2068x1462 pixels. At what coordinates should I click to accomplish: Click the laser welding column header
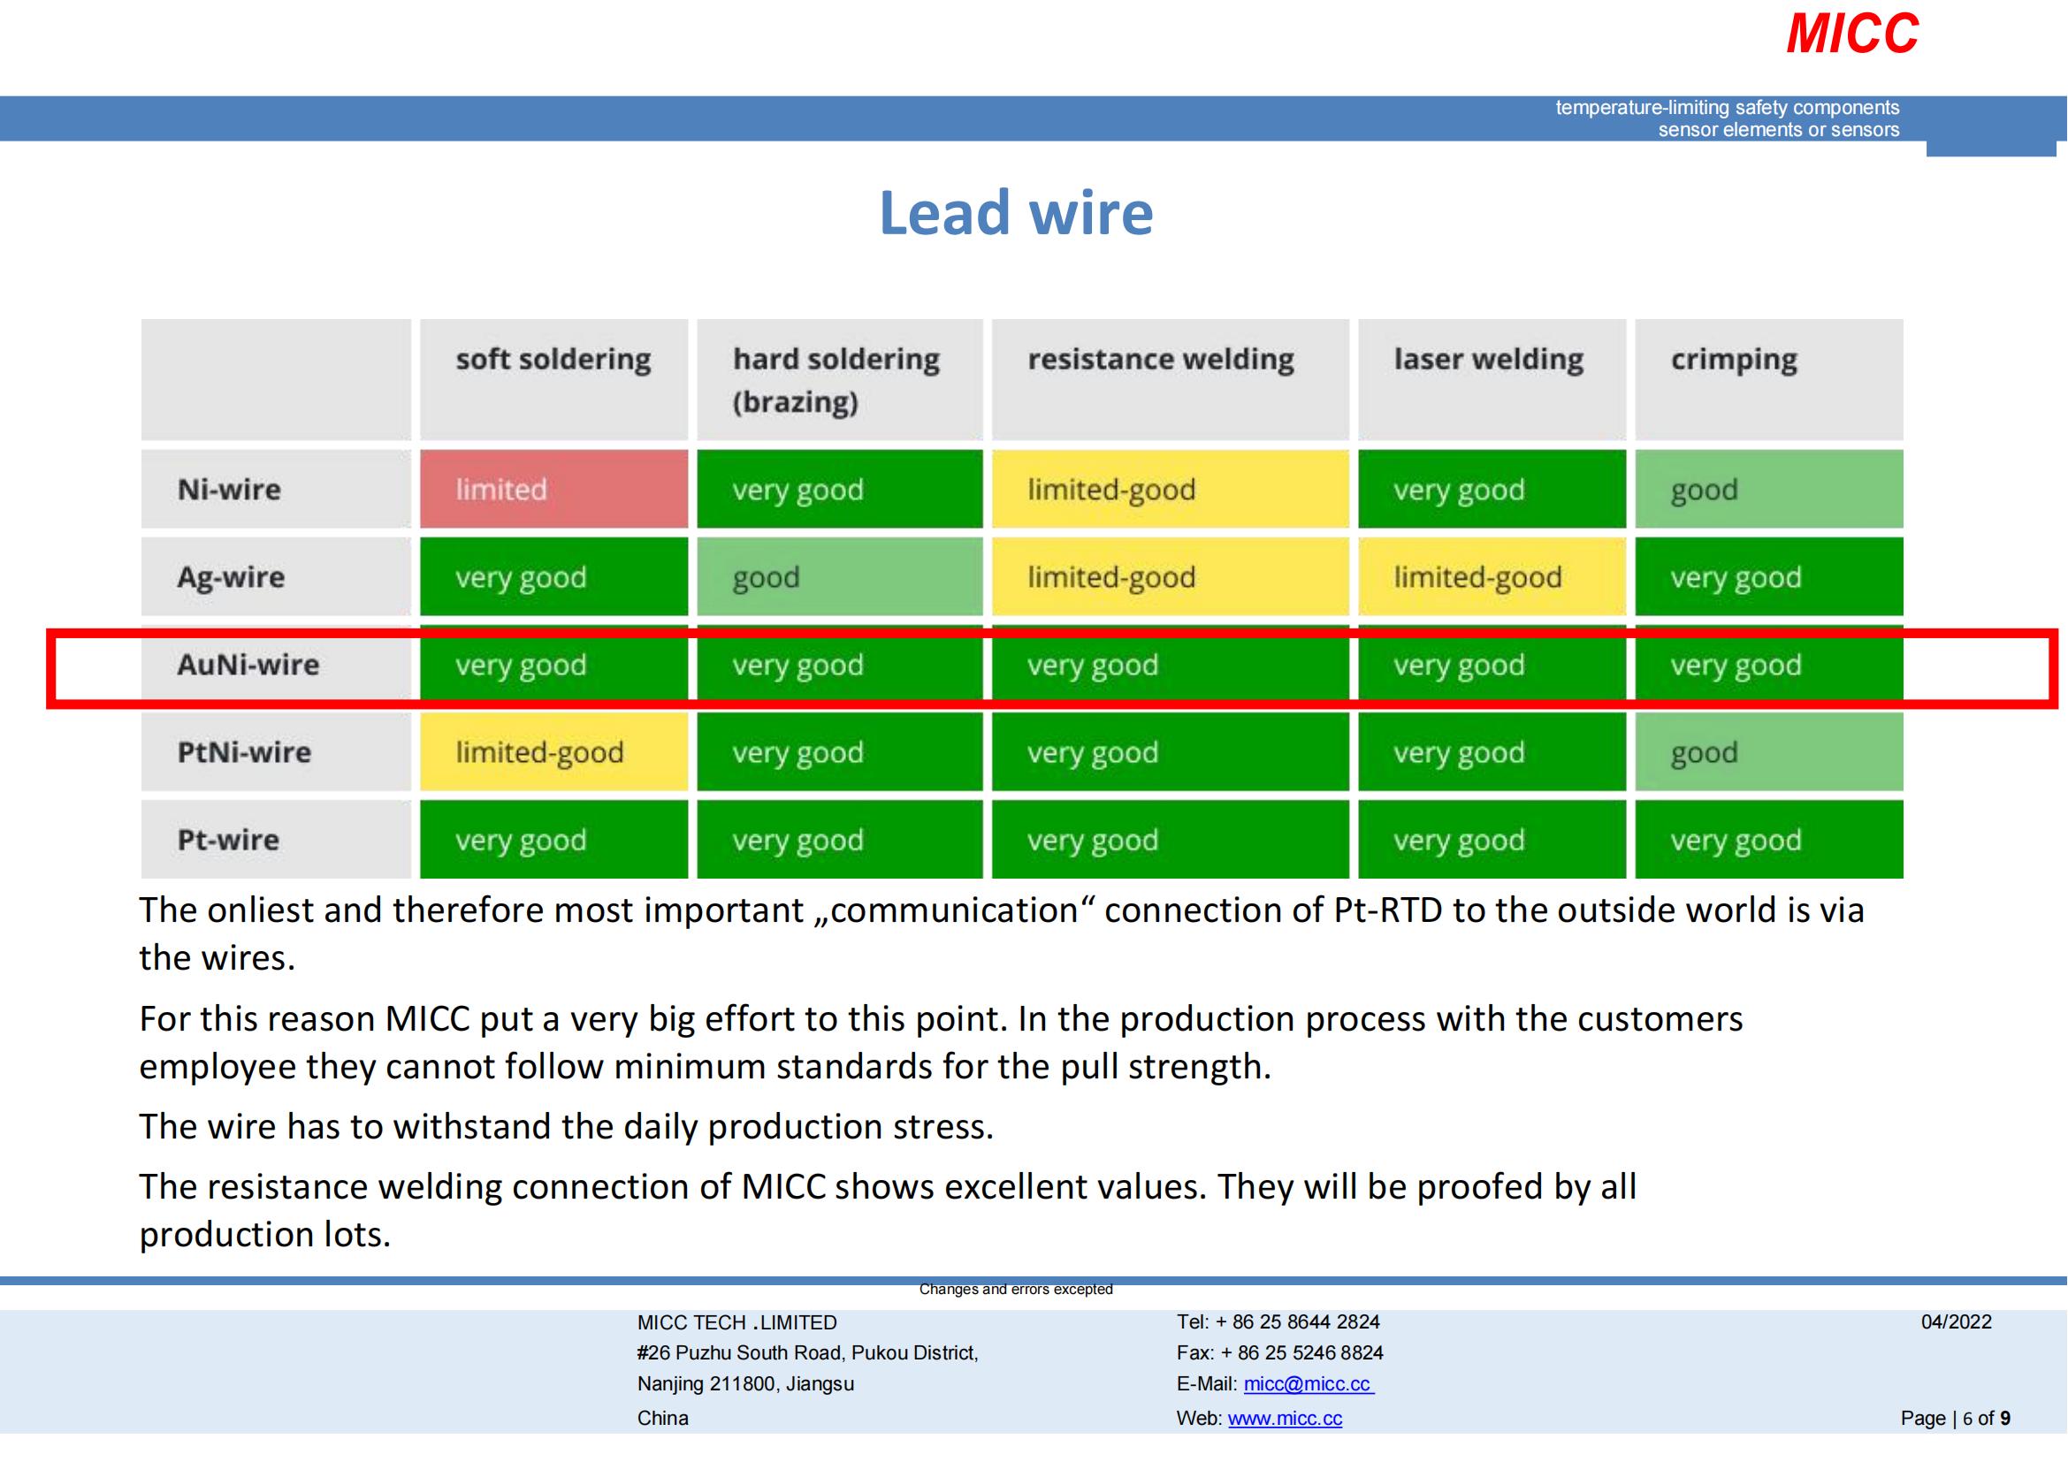1488,359
